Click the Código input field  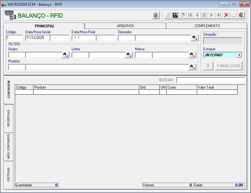(x=14, y=38)
